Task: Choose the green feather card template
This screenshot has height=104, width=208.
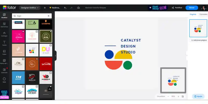Action: point(32,24)
